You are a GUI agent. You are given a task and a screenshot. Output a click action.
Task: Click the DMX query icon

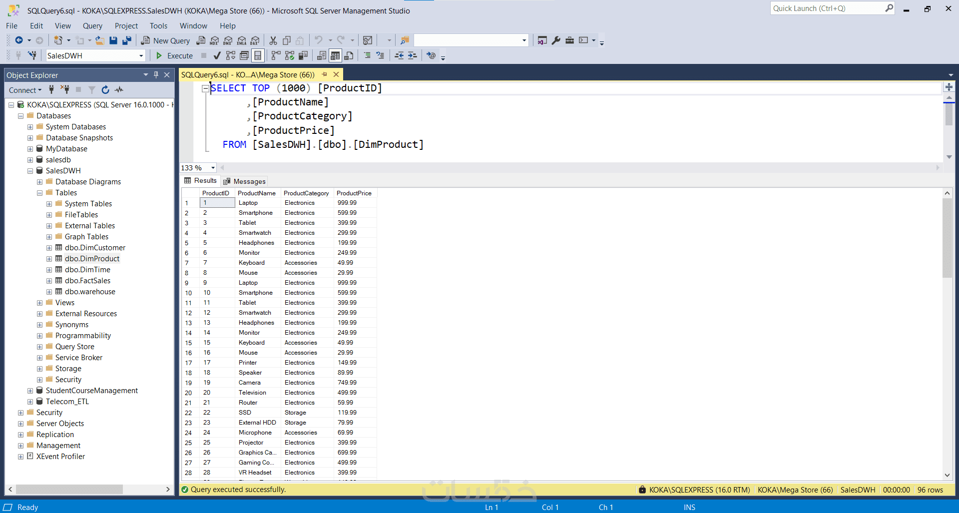(x=228, y=40)
